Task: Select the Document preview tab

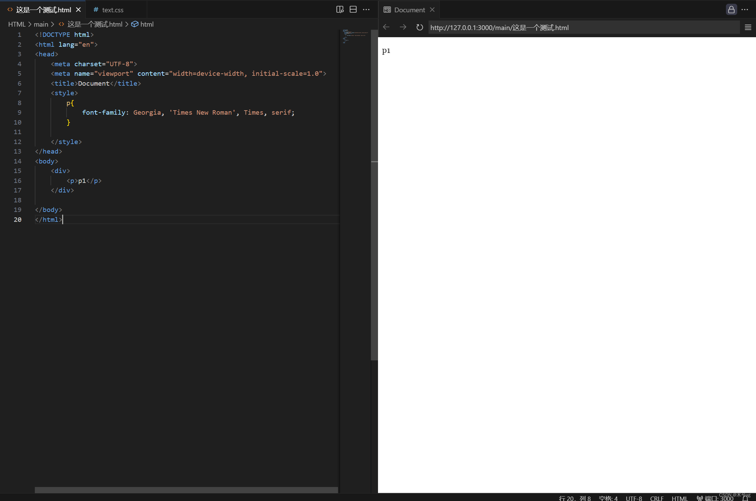Action: (409, 10)
